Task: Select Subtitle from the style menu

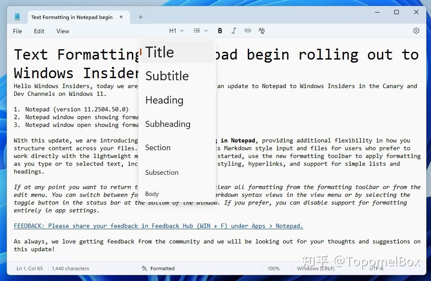Action: (167, 76)
